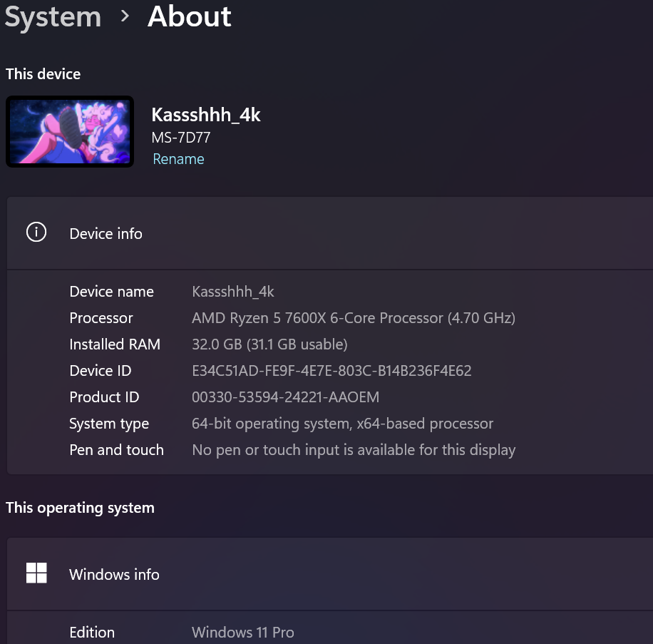Click the Windows 11 Pro edition value
Screen dimensions: 653x644
coord(242,633)
